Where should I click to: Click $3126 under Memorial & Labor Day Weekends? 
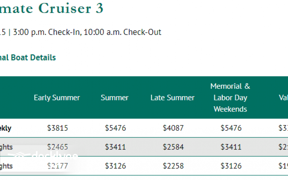(231, 166)
